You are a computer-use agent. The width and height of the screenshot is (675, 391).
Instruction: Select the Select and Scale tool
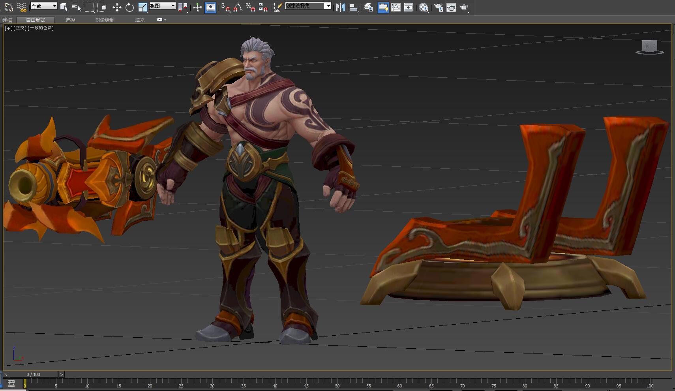142,7
